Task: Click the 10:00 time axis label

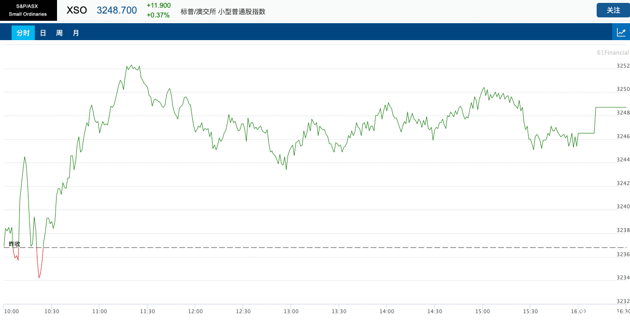Action: [11, 311]
